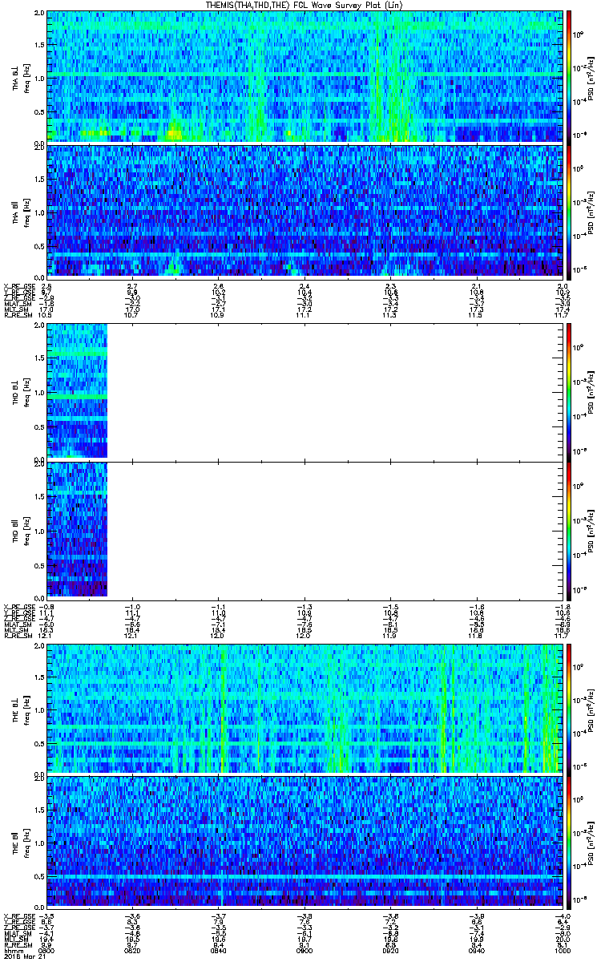The width and height of the screenshot is (601, 962).
Task: Click the X_RE_GSE label below the THA panels
Action: (x=18, y=285)
